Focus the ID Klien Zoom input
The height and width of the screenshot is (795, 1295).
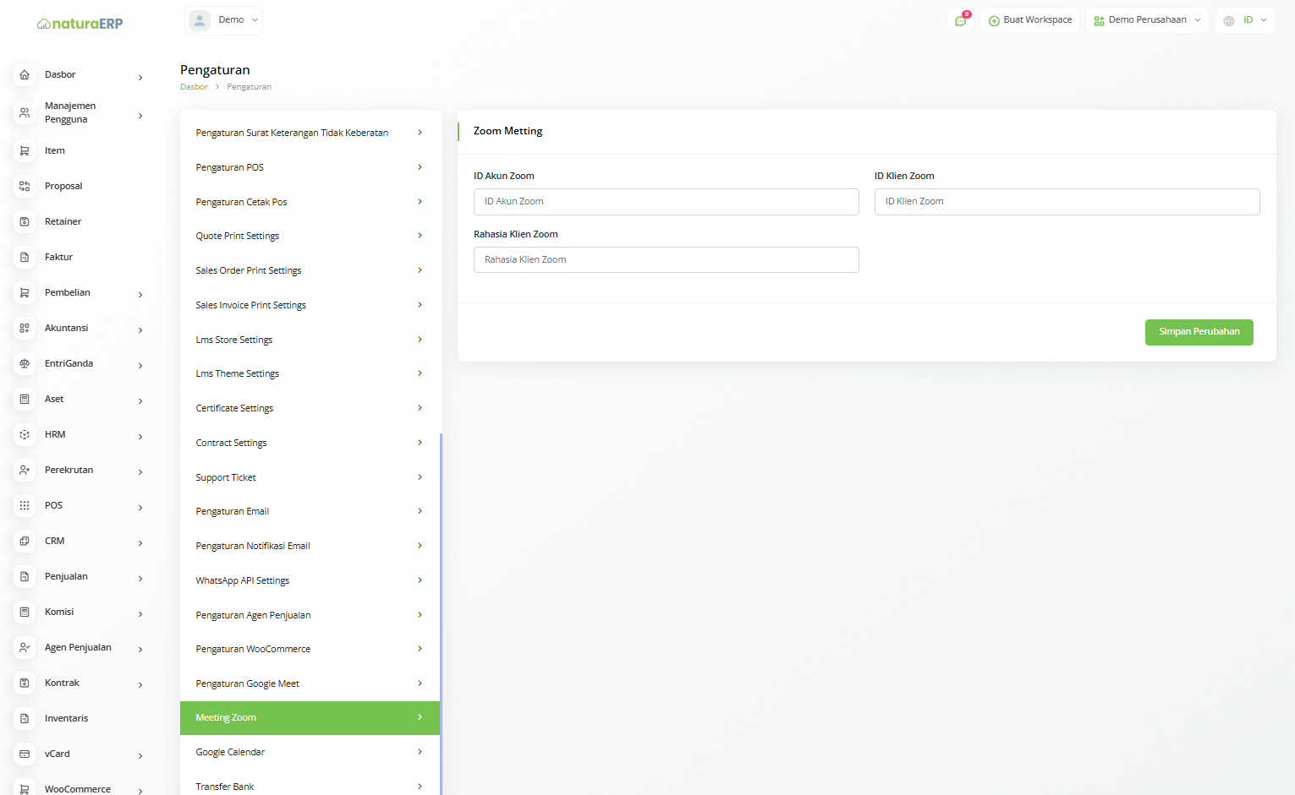[x=1067, y=202]
